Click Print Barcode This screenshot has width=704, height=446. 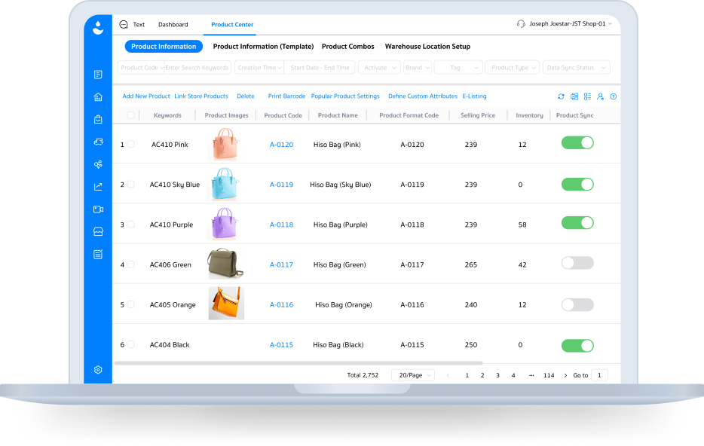tap(286, 96)
